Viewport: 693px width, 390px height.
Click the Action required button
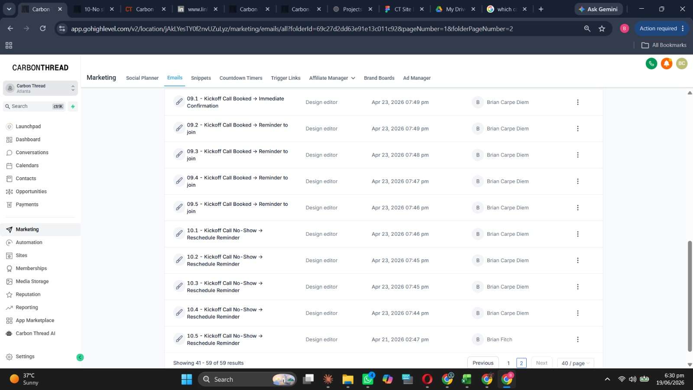[x=662, y=29]
